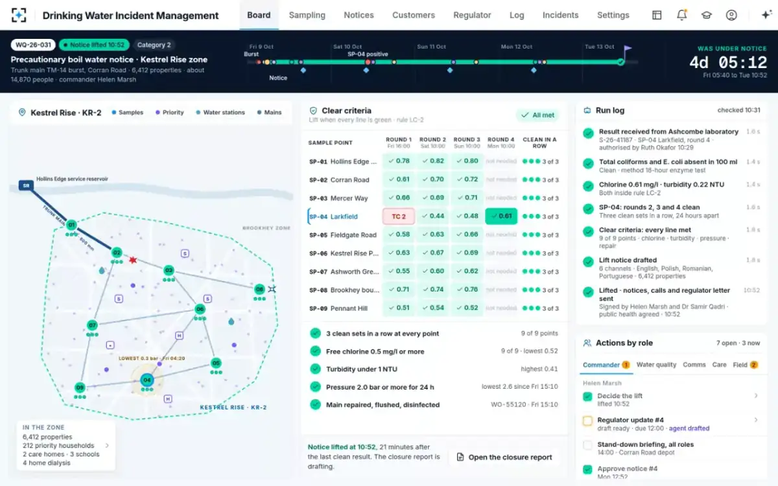The height and width of the screenshot is (486, 778).
Task: Click the layout panel icon in header
Action: pos(657,15)
